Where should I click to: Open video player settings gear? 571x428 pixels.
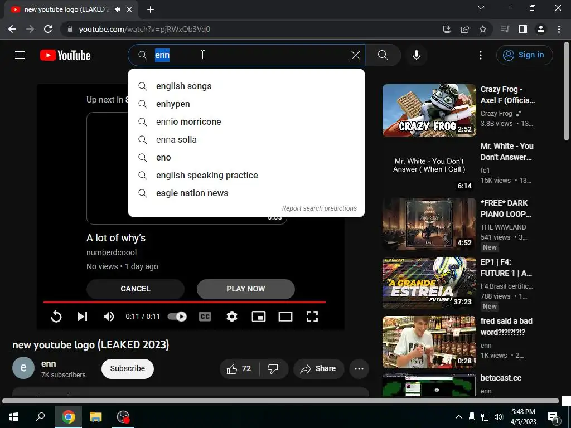point(232,317)
